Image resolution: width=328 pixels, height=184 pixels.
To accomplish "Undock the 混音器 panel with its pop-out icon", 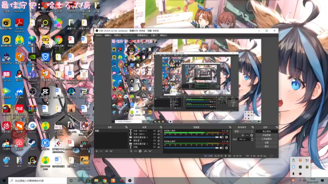I will coord(230,127).
